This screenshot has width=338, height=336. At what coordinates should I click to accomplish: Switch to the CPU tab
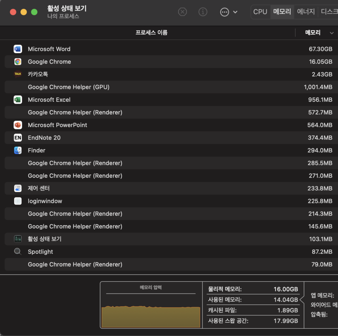[260, 12]
